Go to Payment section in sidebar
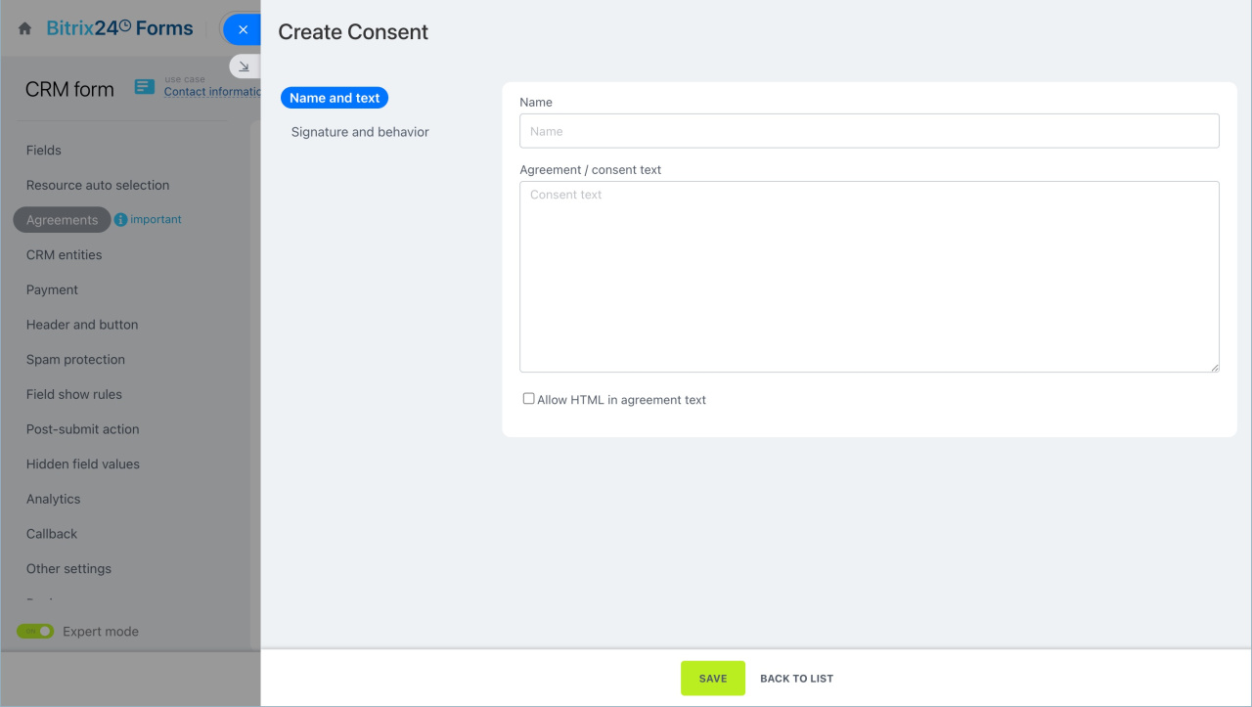This screenshot has width=1252, height=707. coord(52,290)
